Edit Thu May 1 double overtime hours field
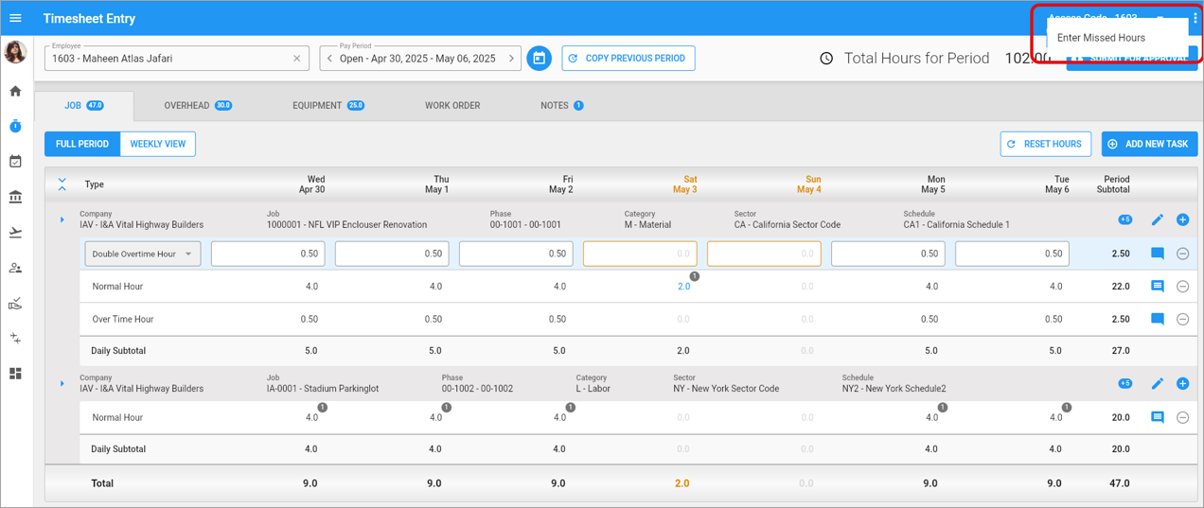1204x508 pixels. pos(392,254)
